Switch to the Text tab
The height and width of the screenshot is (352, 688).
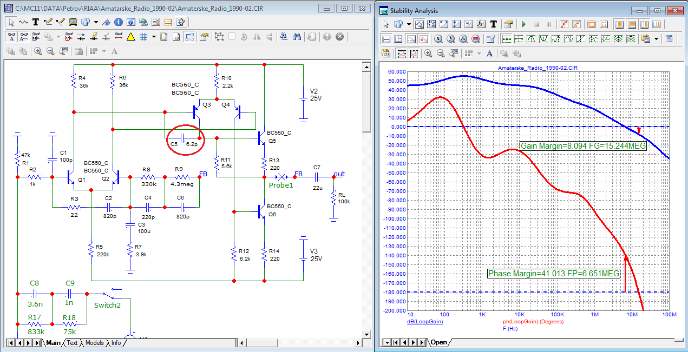point(72,343)
